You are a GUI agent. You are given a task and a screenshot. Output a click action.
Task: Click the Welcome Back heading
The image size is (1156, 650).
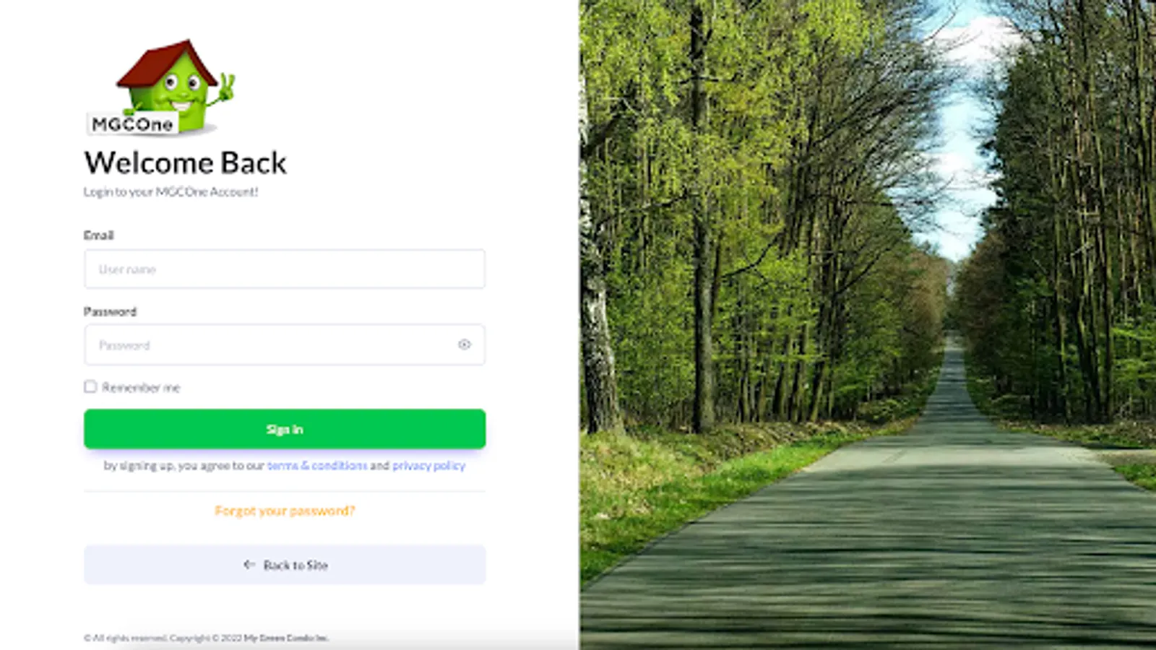coord(186,162)
